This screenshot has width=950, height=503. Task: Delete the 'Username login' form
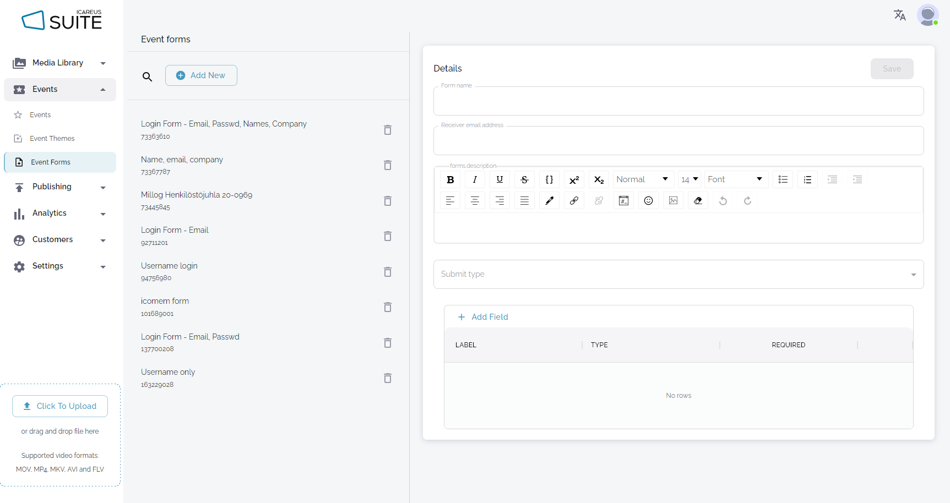point(388,272)
